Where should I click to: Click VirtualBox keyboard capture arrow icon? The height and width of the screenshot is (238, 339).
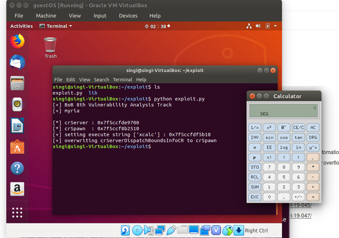pos(239,230)
